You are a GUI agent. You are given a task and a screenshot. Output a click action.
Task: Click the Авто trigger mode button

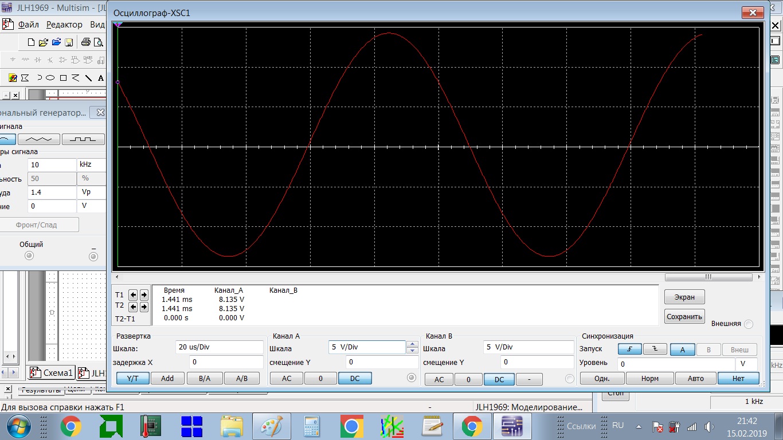[x=695, y=379]
